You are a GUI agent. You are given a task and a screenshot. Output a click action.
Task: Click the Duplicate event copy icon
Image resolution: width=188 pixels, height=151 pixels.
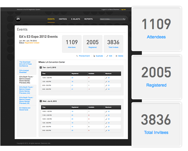[x=94, y=56]
